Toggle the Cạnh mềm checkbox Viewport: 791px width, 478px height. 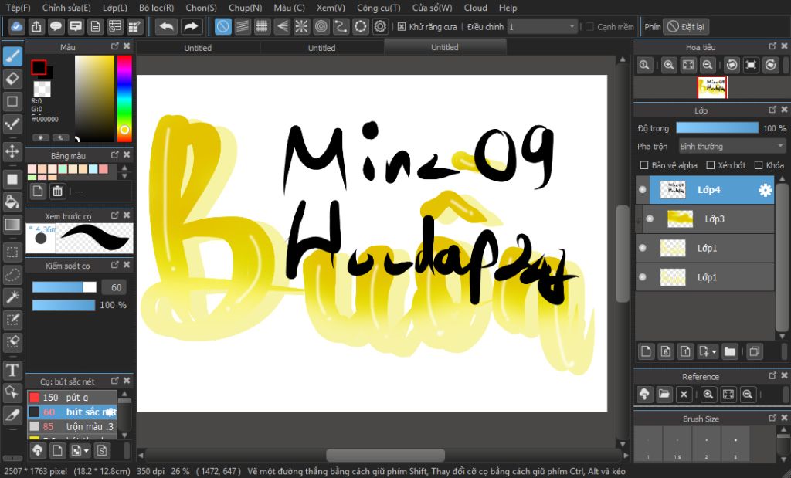pyautogui.click(x=589, y=27)
